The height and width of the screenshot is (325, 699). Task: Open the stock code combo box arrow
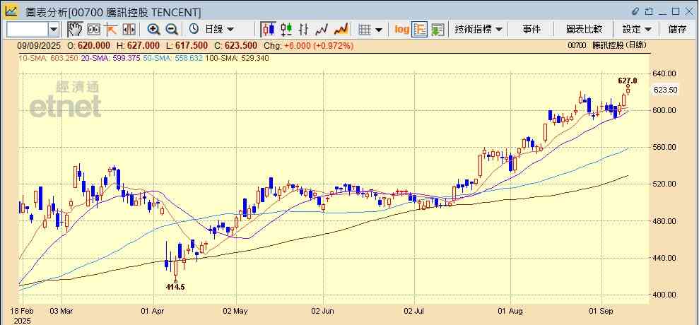[54, 30]
